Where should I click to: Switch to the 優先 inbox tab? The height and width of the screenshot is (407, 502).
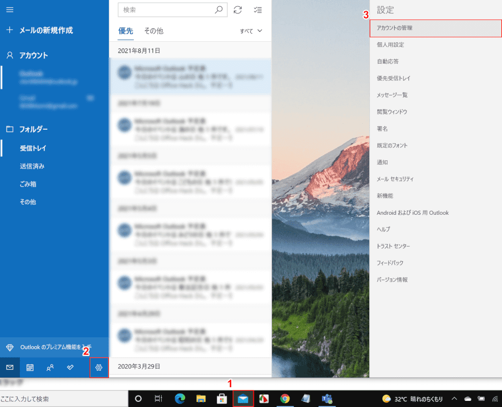126,31
